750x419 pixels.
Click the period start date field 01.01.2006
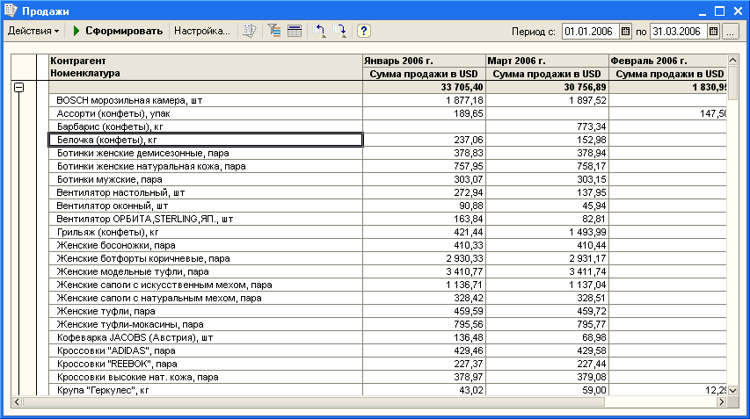coord(590,32)
